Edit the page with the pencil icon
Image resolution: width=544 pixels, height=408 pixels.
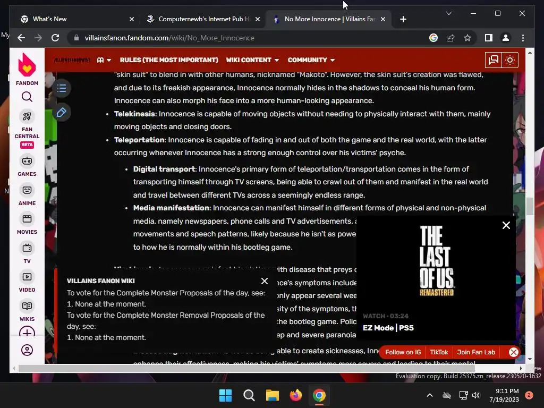[62, 112]
